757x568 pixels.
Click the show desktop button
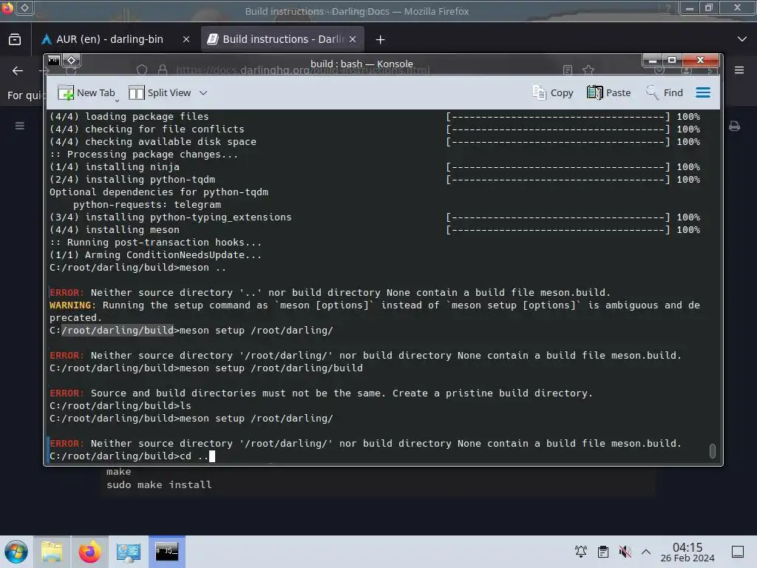(x=738, y=552)
